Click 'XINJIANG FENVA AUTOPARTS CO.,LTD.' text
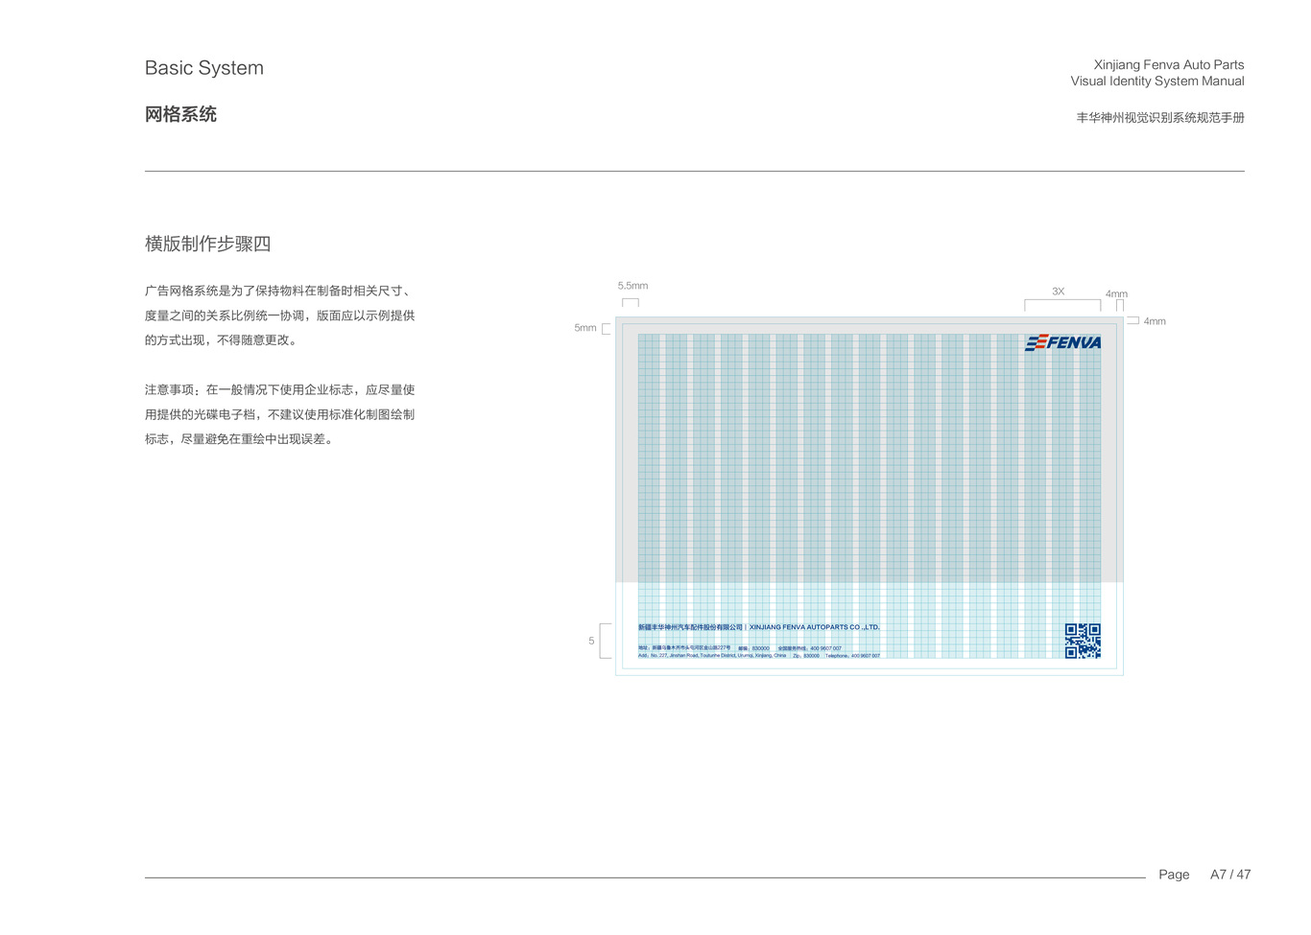Screen dimensions: 1311x935 pos(815,627)
